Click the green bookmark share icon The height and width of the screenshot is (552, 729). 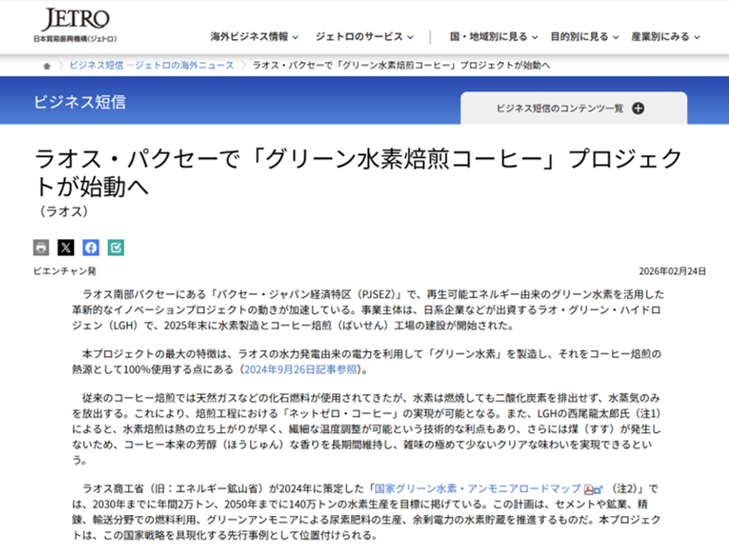(x=115, y=247)
